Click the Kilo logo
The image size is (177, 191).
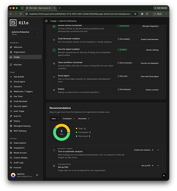(19, 23)
